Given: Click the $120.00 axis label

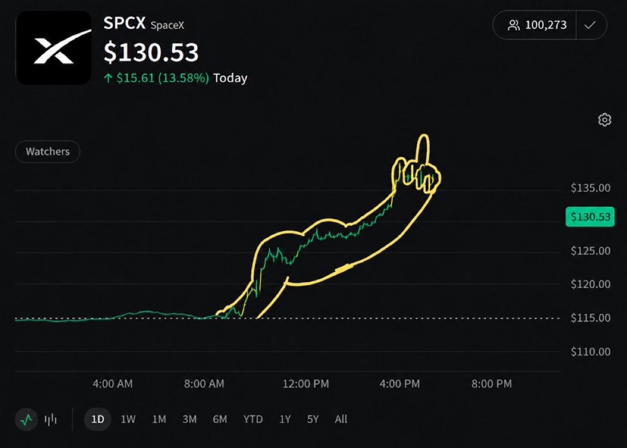Looking at the screenshot, I should click(x=591, y=284).
